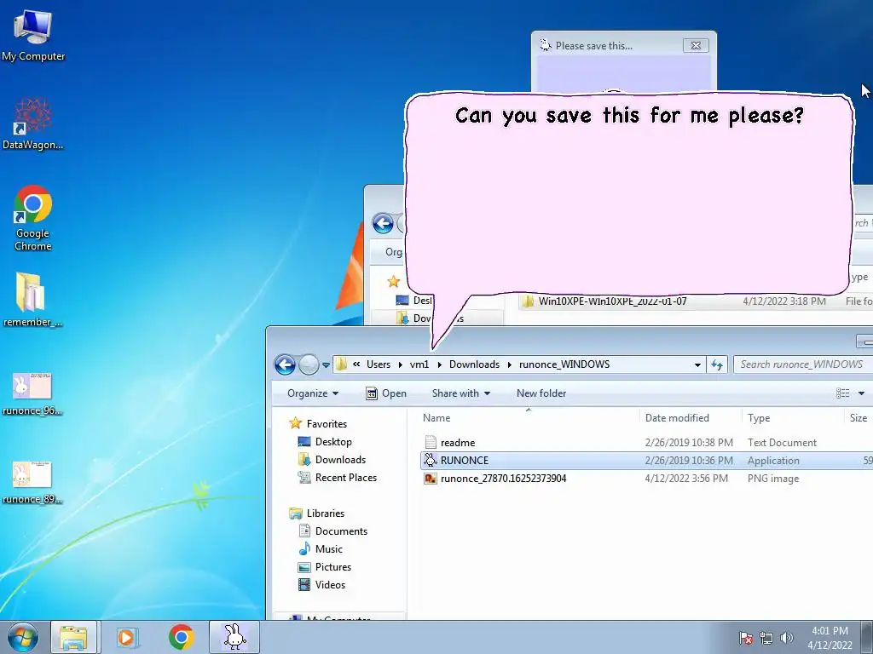Open the volume speaker tray icon
The image size is (873, 654).
click(787, 638)
